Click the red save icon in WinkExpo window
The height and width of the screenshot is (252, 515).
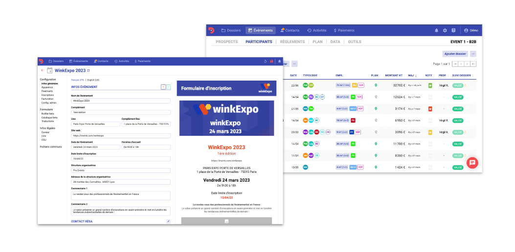(271, 61)
